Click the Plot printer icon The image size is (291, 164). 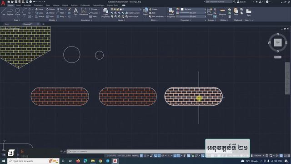click(x=30, y=2)
